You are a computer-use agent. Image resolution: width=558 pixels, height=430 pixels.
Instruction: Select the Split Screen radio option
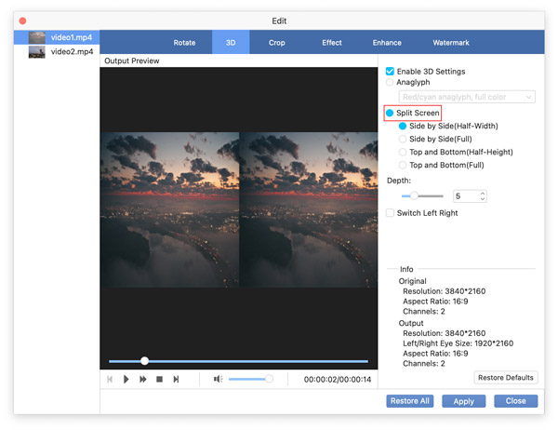click(390, 113)
